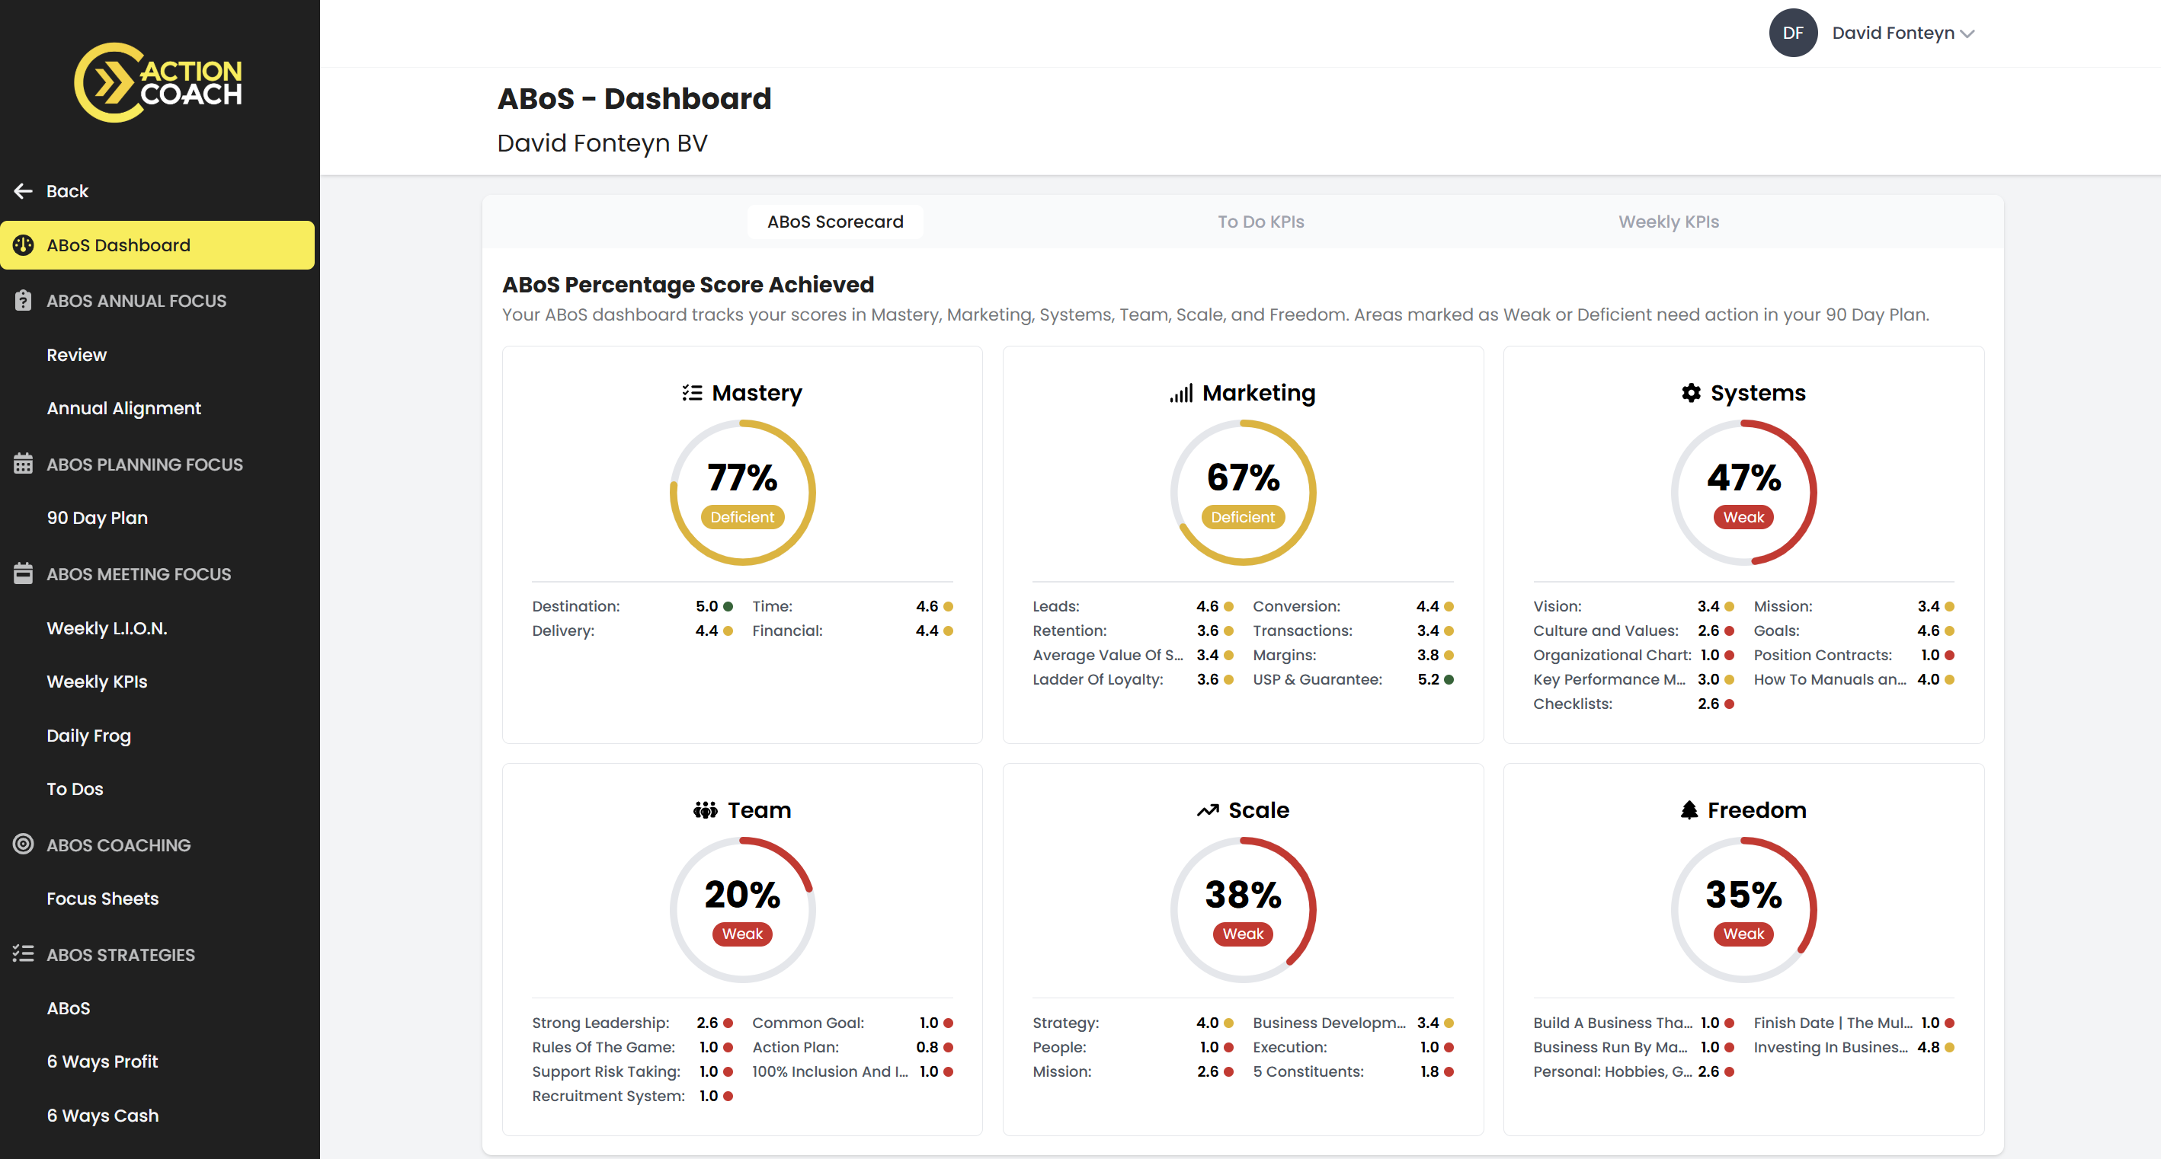This screenshot has width=2161, height=1159.
Task: Switch to the To Do KPIs tab
Action: tap(1260, 222)
